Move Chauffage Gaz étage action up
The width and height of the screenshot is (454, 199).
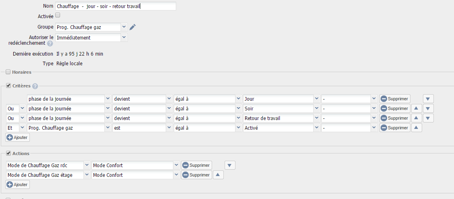(x=218, y=175)
